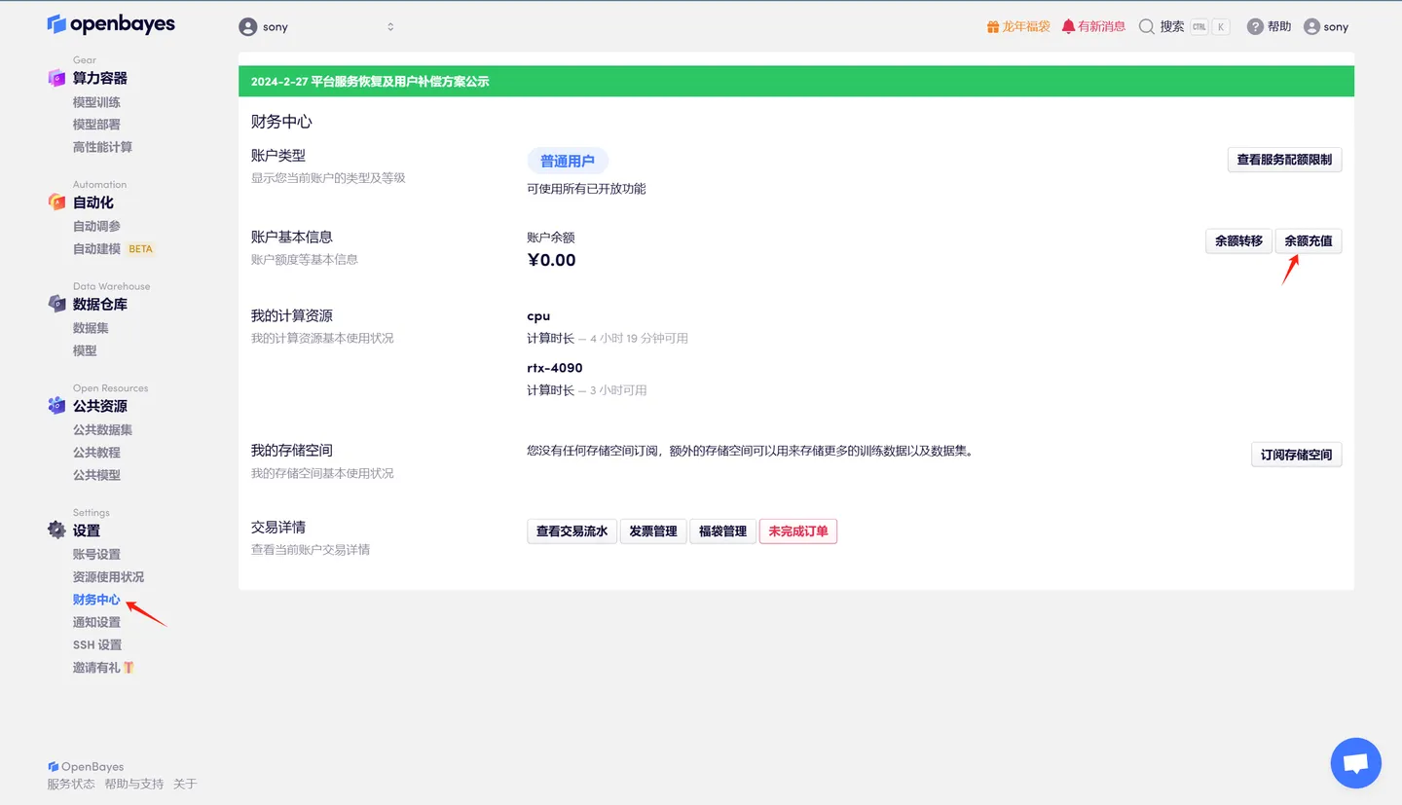Open the 设置 settings gear section
Viewport: 1402px width, 805px height.
[x=56, y=530]
